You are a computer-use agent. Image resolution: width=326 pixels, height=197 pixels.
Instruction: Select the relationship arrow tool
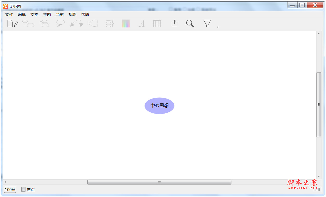click(x=76, y=23)
